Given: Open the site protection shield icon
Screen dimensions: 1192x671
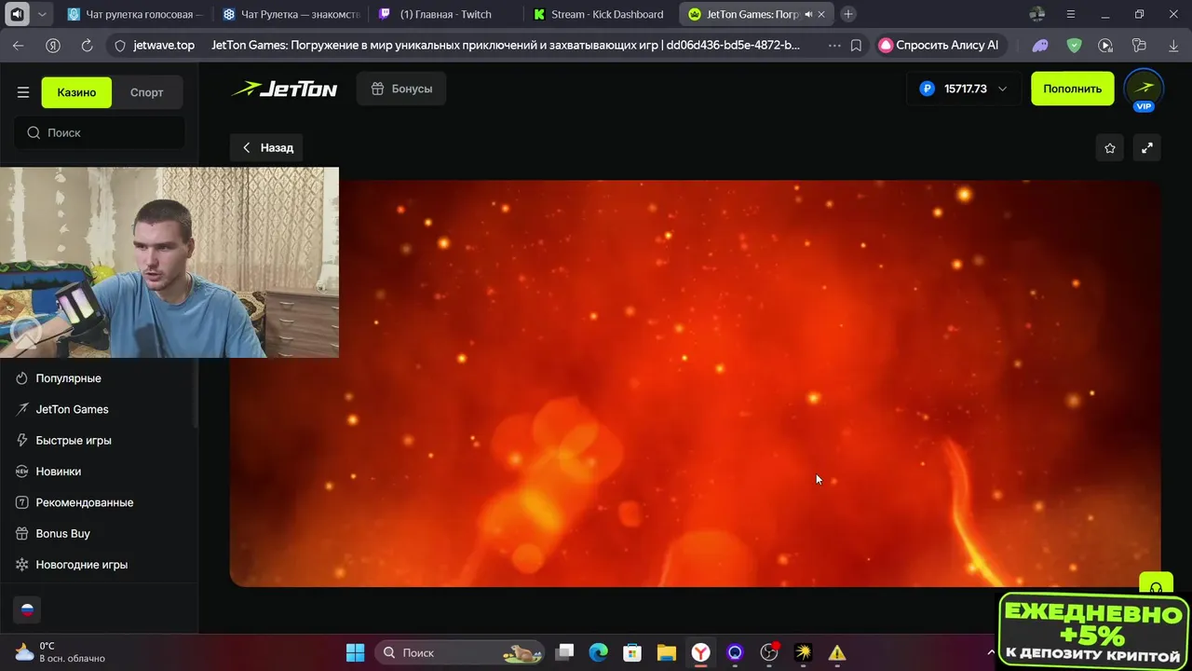Looking at the screenshot, I should click(x=119, y=45).
